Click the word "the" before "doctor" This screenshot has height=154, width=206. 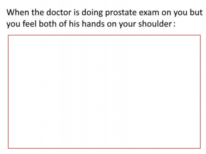38,12
